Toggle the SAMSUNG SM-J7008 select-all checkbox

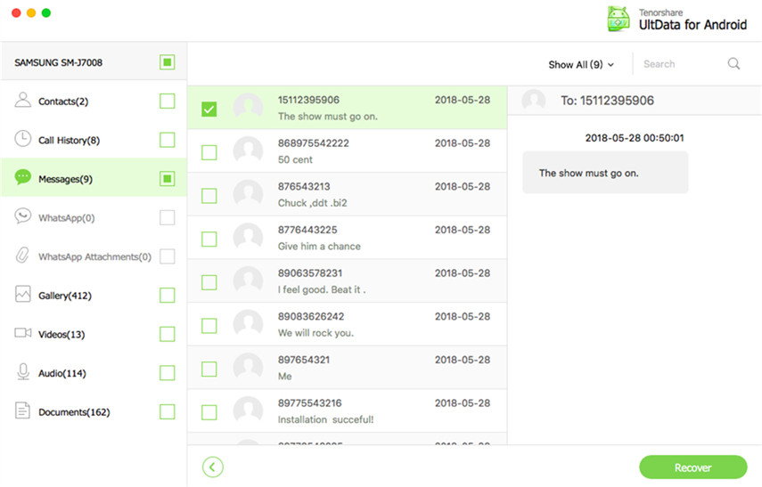(168, 62)
